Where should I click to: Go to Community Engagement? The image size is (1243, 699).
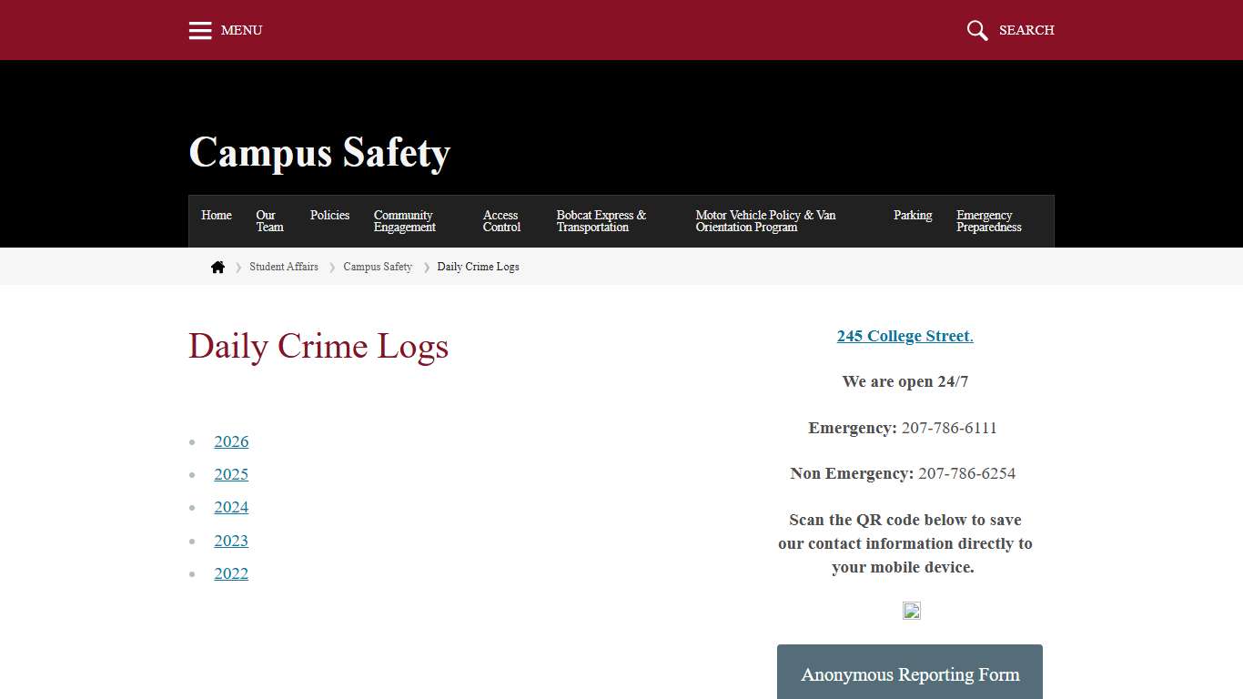(403, 220)
